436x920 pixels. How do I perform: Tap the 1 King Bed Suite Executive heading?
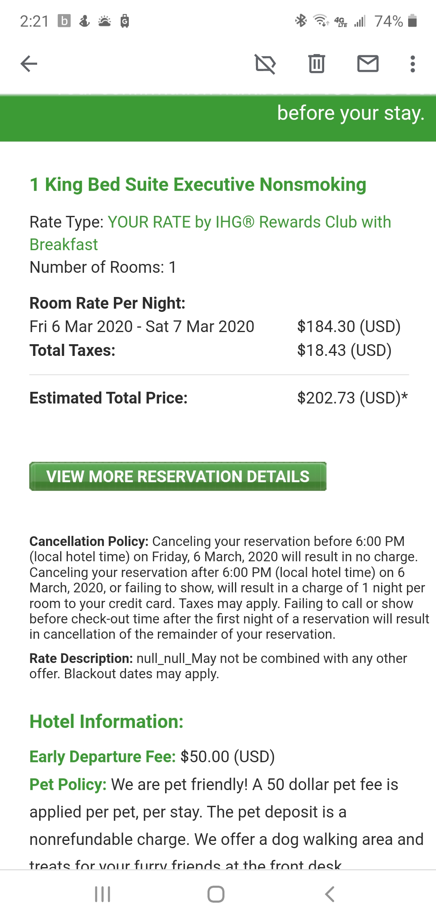(198, 184)
